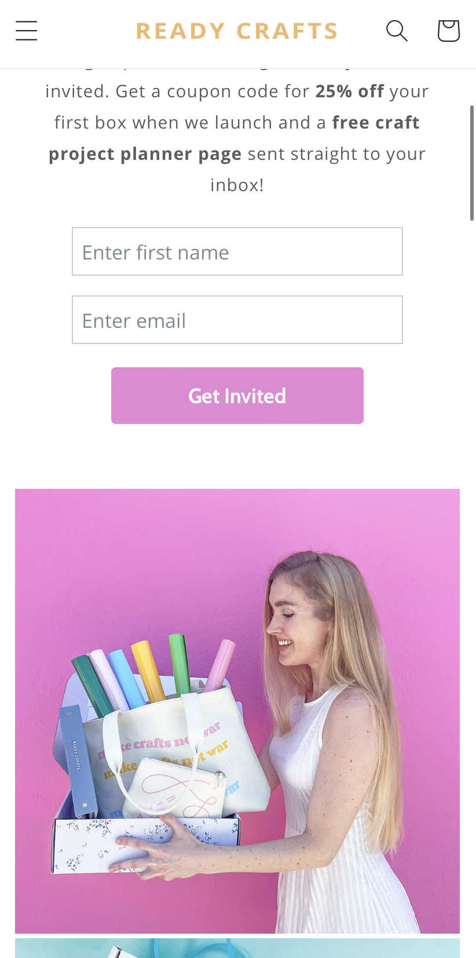This screenshot has height=958, width=476.
Task: Click the READY CRAFTS logo
Action: [x=237, y=31]
